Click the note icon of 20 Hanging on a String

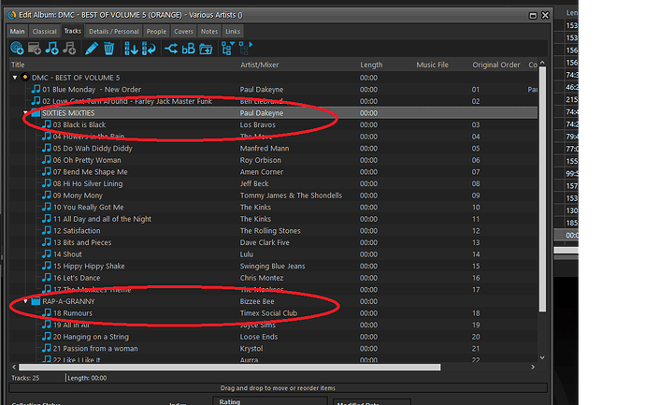[x=47, y=337]
